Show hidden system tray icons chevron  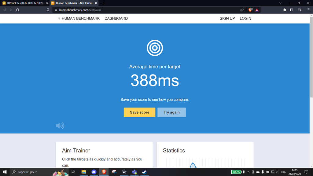pyautogui.click(x=248, y=172)
